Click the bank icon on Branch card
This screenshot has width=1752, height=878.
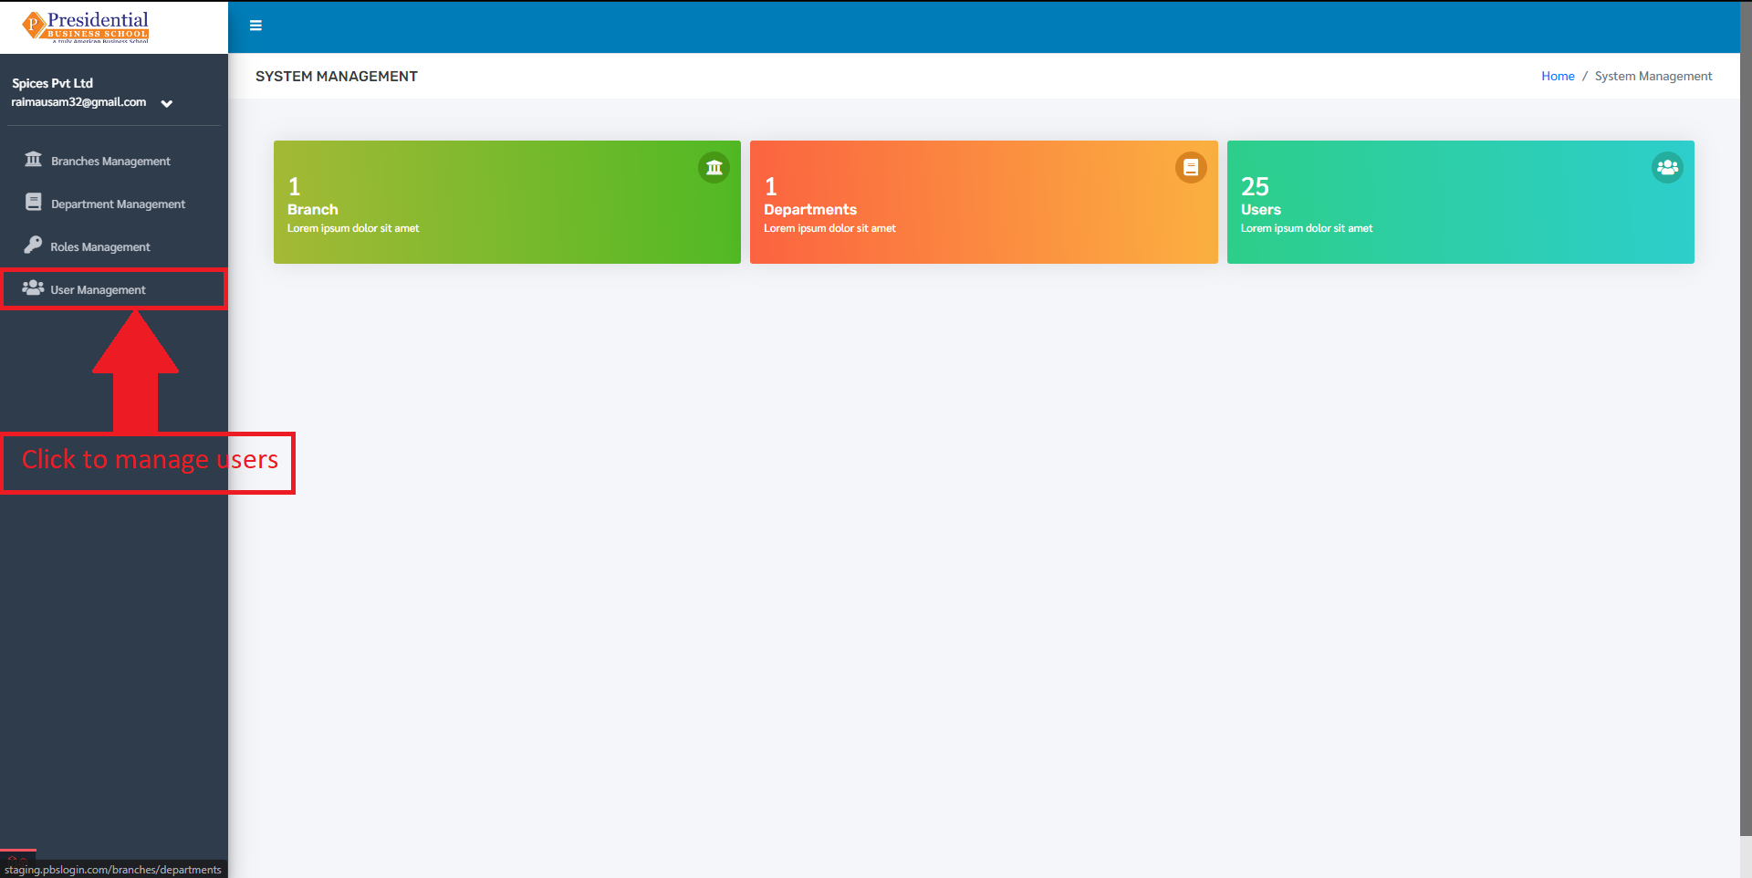coord(714,167)
